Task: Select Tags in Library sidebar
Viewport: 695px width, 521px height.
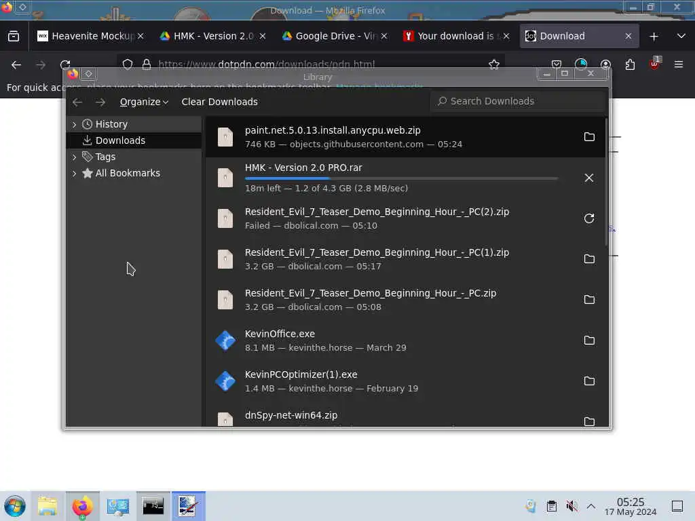Action: (134, 157)
